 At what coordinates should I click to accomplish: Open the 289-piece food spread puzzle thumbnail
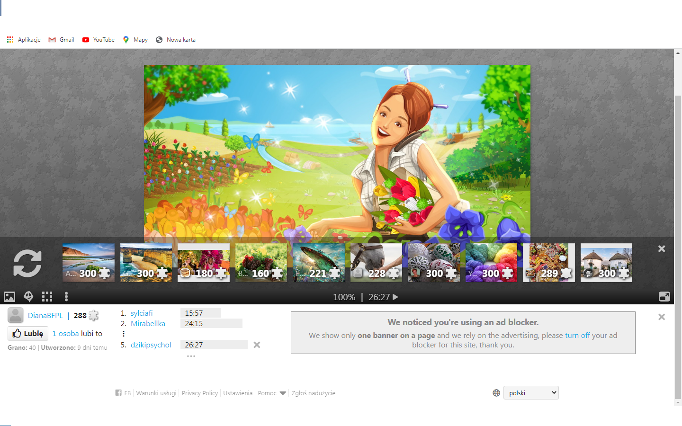pos(549,263)
